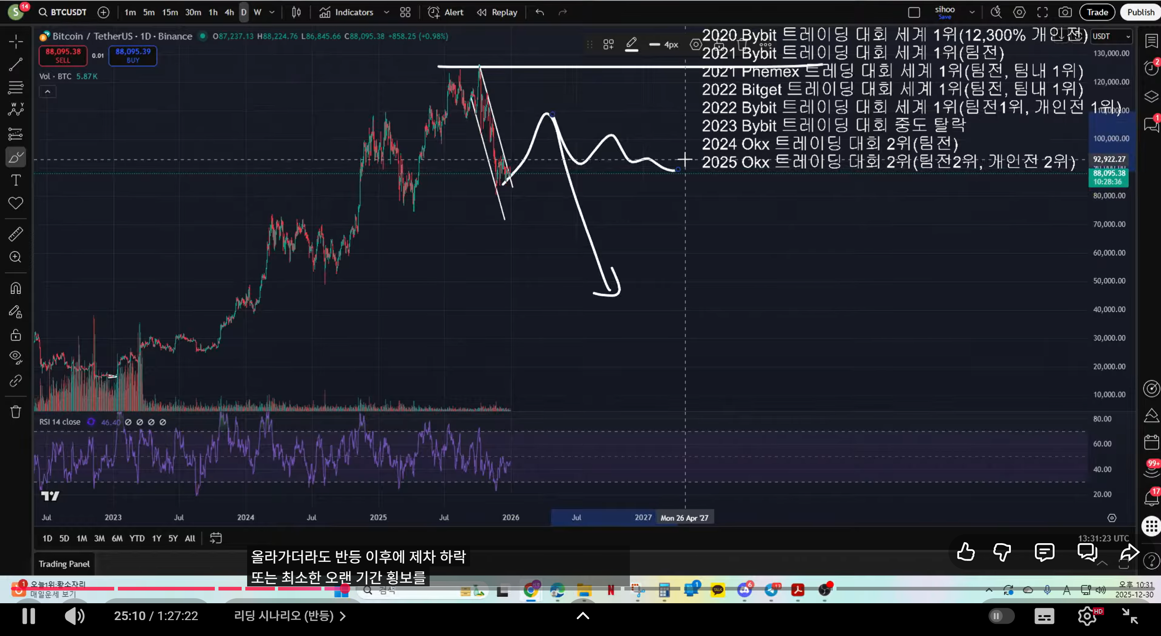Toggle the YouTube autoplay switch
This screenshot has width=1161, height=636.
[1001, 616]
